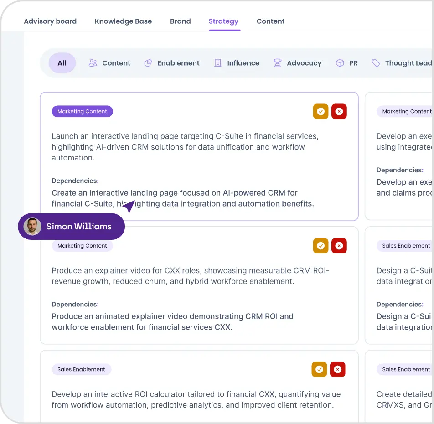Approve the interactive landing page strategy card
The height and width of the screenshot is (424, 434).
click(x=320, y=112)
